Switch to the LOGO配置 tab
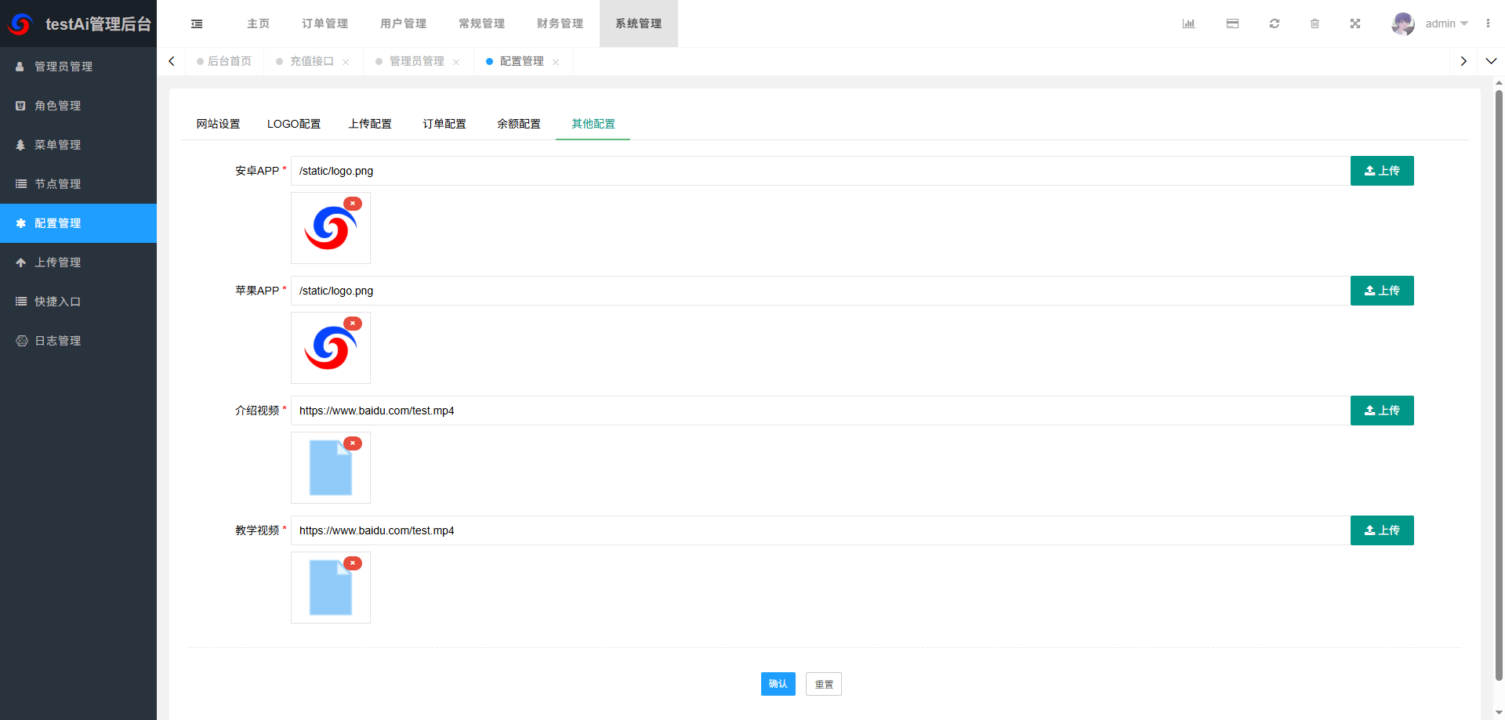 [294, 124]
